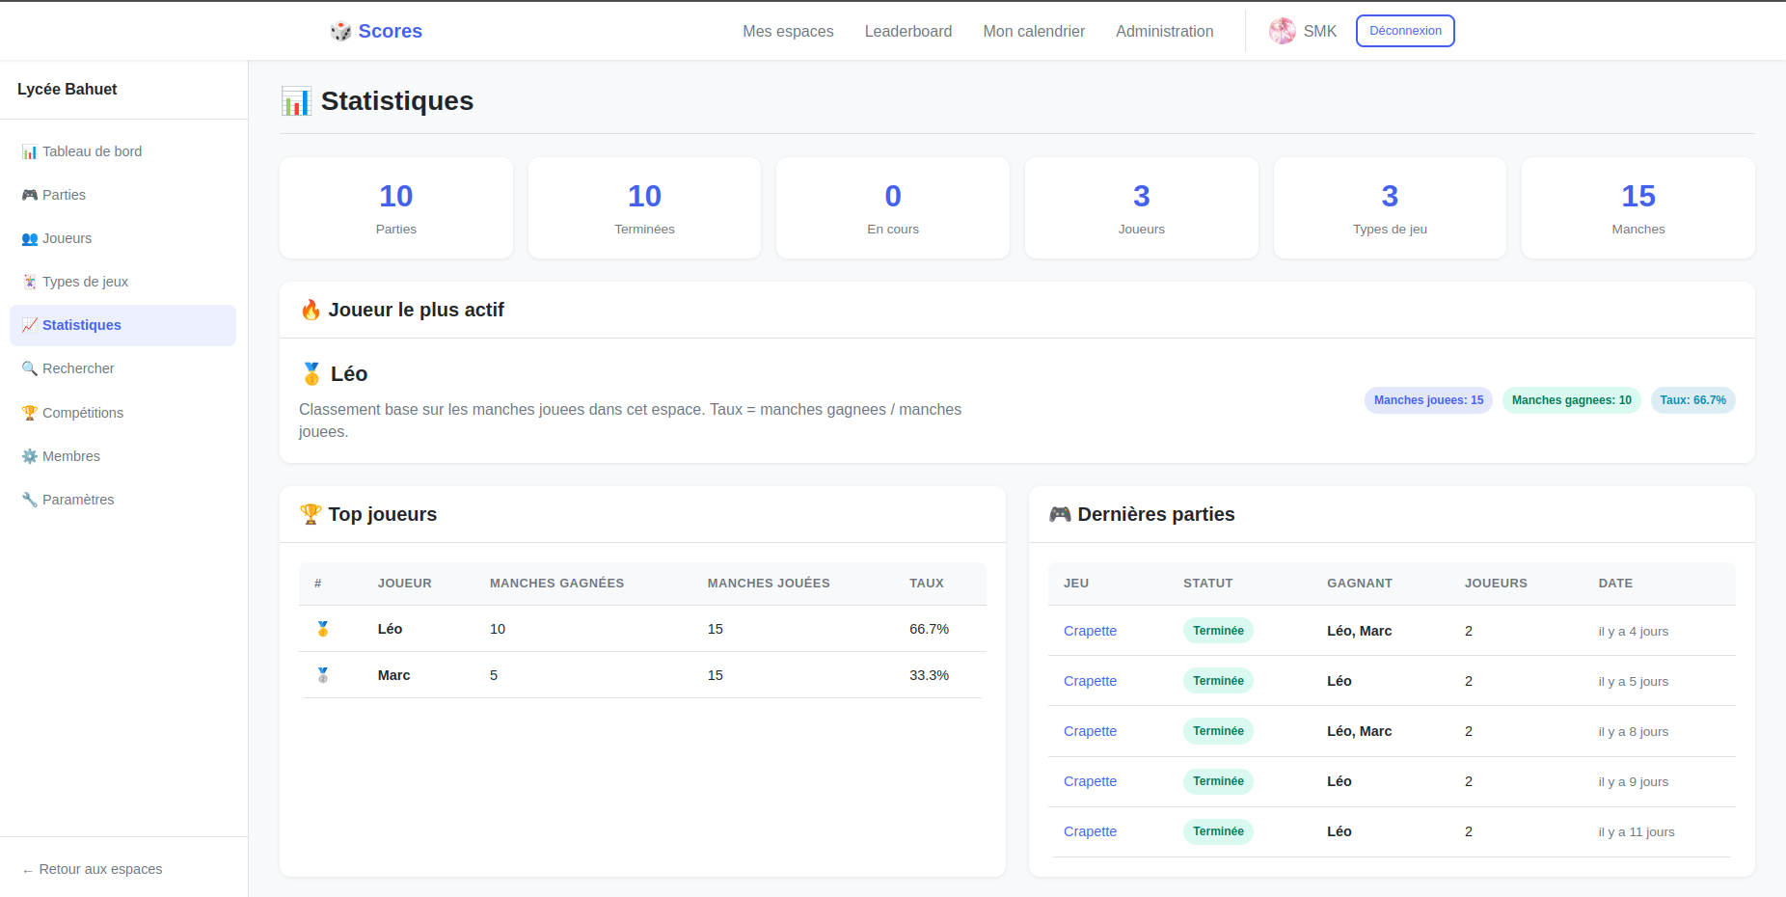Click the Terminées stat card
The image size is (1786, 897).
(644, 208)
